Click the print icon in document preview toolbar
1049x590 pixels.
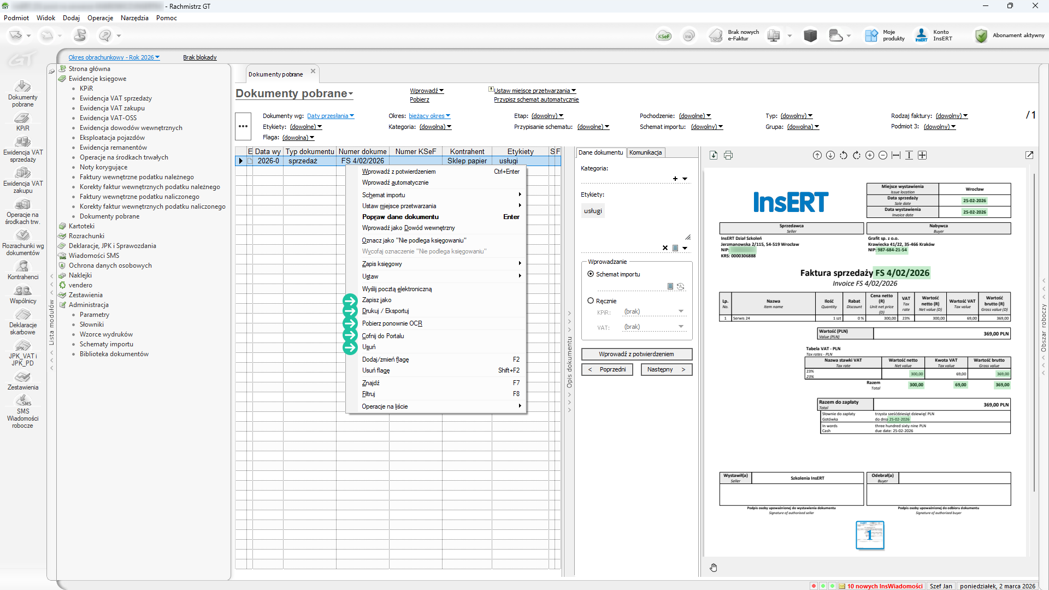click(728, 156)
